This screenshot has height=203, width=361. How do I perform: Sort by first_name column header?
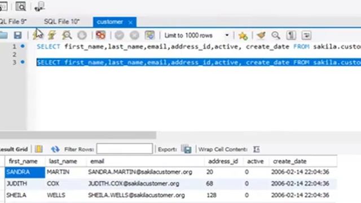click(x=25, y=161)
